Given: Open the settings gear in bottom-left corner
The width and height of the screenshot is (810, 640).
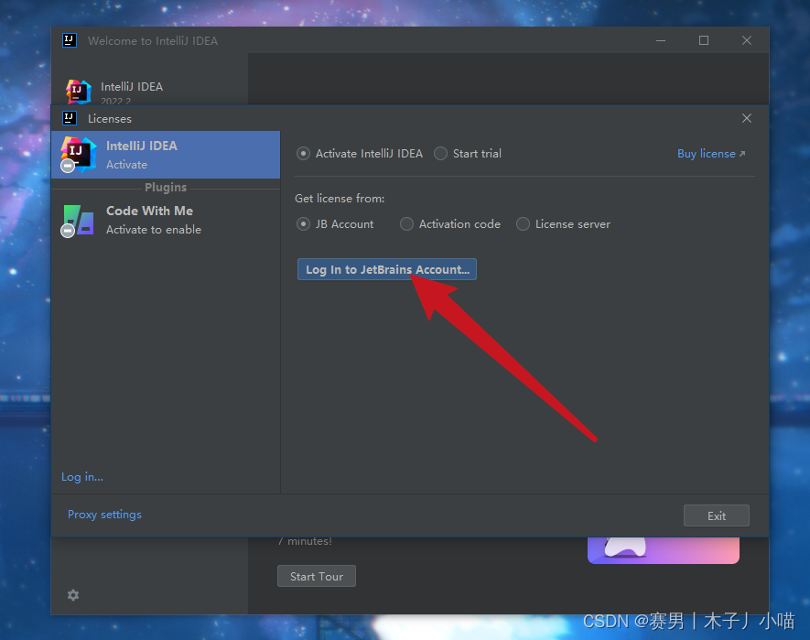Looking at the screenshot, I should [73, 595].
